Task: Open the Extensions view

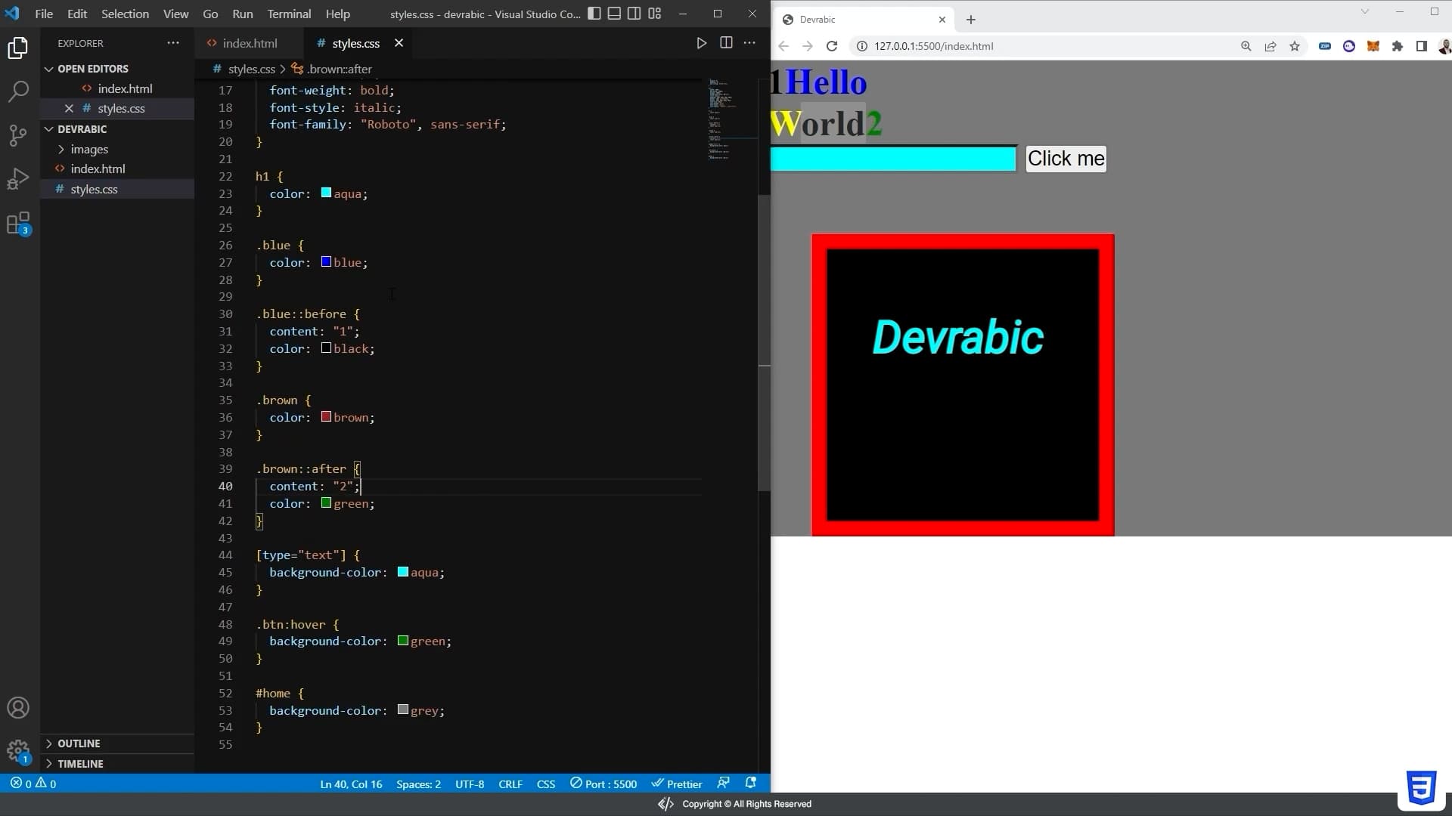Action: tap(18, 224)
